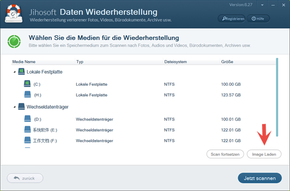The width and height of the screenshot is (290, 191).
Task: Close the Jihosoft window
Action: (284, 5)
